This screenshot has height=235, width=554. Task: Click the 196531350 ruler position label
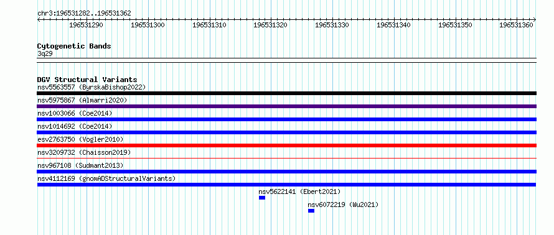click(455, 25)
